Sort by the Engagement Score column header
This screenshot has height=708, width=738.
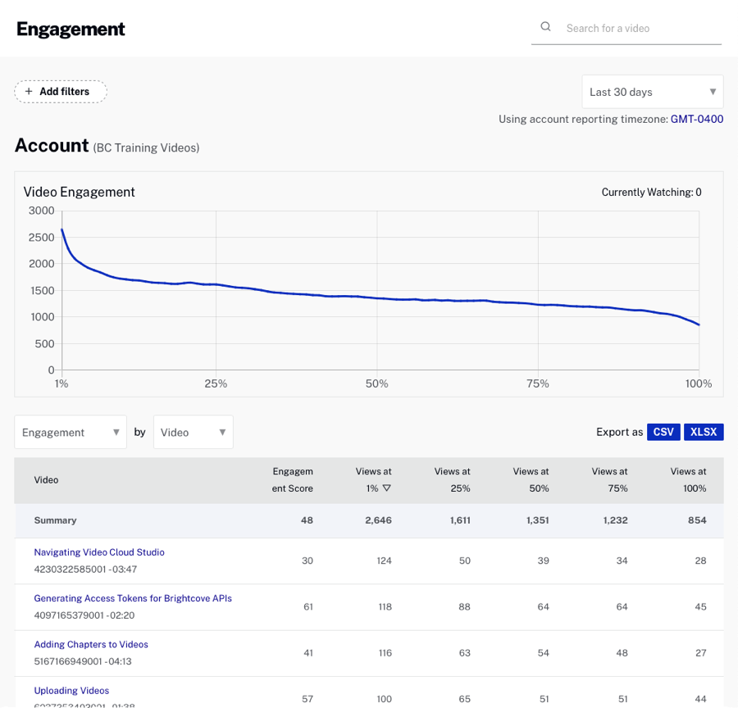click(x=293, y=479)
